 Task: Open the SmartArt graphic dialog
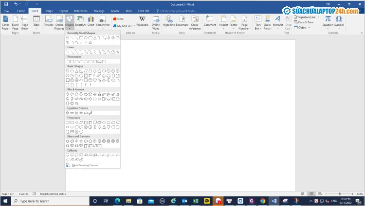(80, 21)
